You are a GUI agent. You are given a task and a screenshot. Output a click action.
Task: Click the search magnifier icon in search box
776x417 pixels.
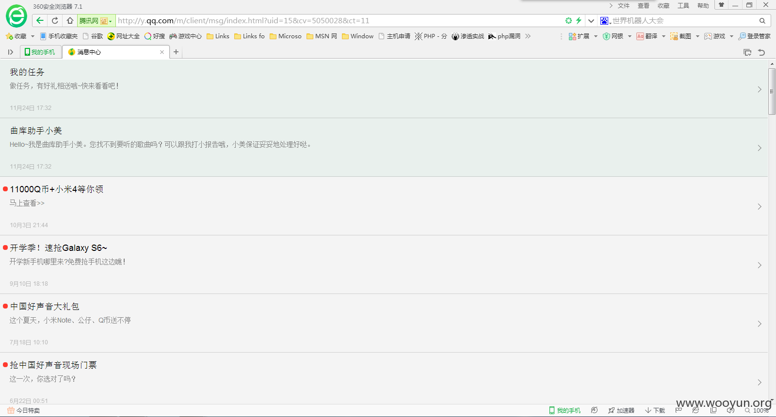pyautogui.click(x=762, y=21)
